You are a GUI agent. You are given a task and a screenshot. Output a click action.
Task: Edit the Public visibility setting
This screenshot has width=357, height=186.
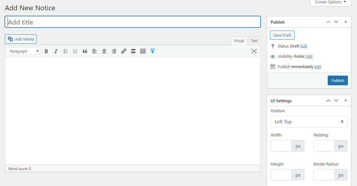coord(309,56)
